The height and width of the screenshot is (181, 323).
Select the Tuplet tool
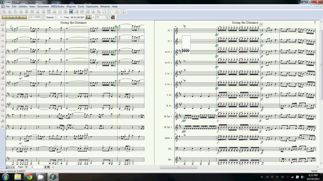(55, 12)
